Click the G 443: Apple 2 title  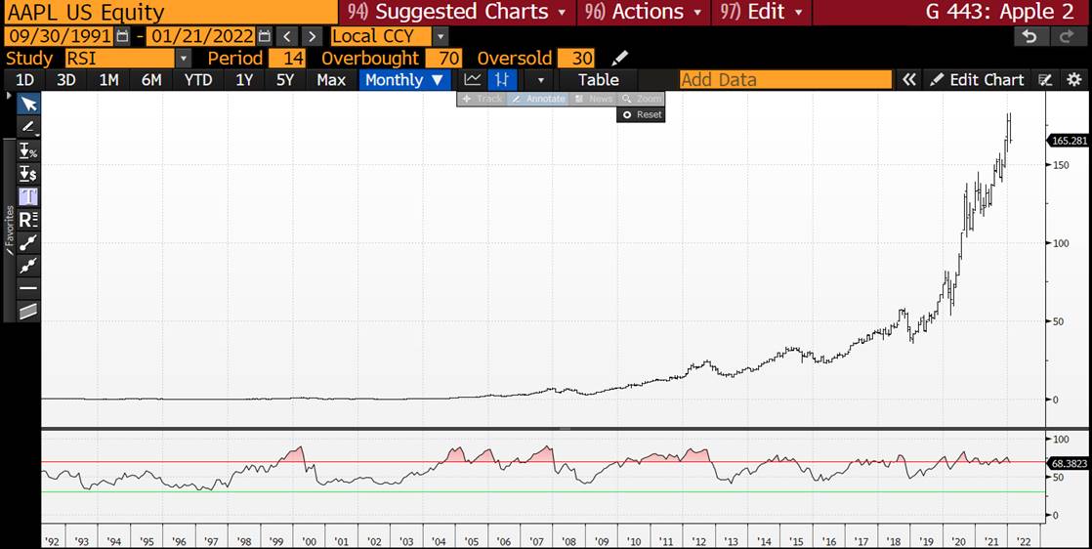tap(999, 12)
